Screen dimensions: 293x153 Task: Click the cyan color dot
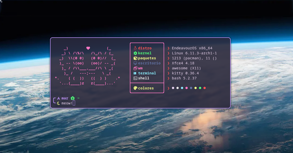point(182,88)
